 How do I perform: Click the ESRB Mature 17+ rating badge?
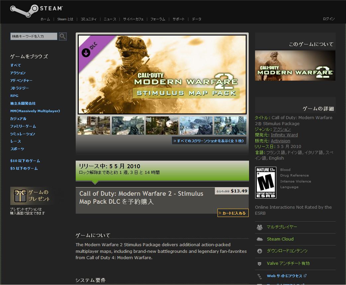point(266,183)
